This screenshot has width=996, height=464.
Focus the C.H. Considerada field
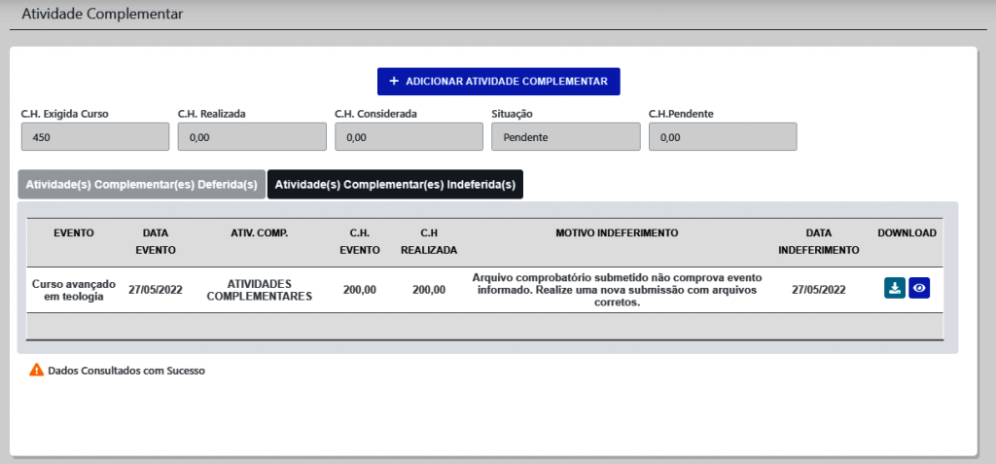pos(408,137)
